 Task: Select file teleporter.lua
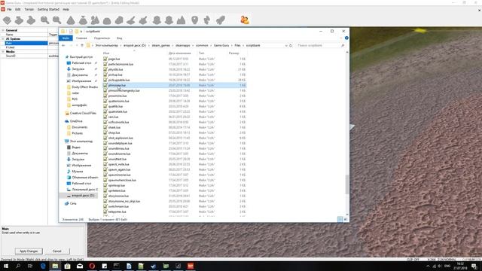point(117,212)
